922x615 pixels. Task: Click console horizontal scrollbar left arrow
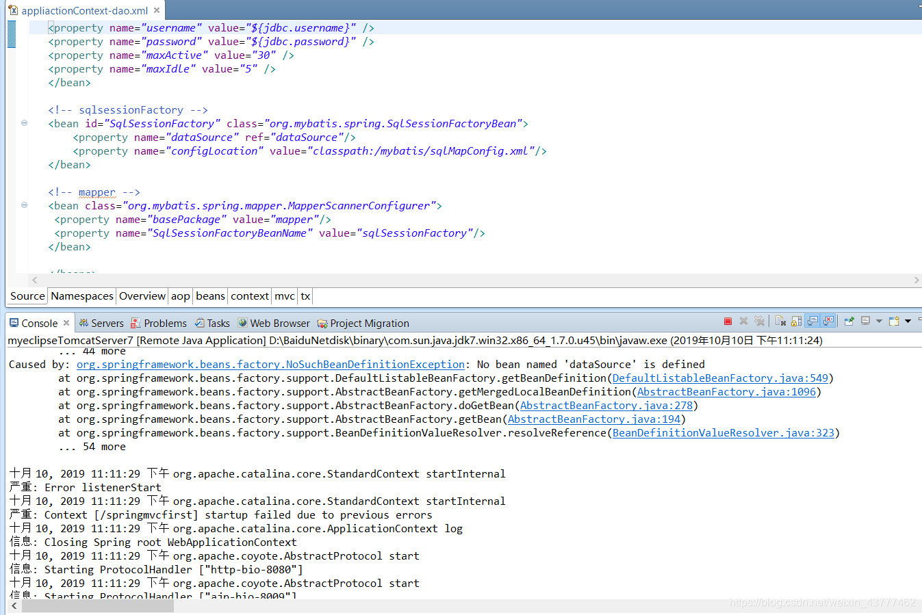click(x=14, y=607)
